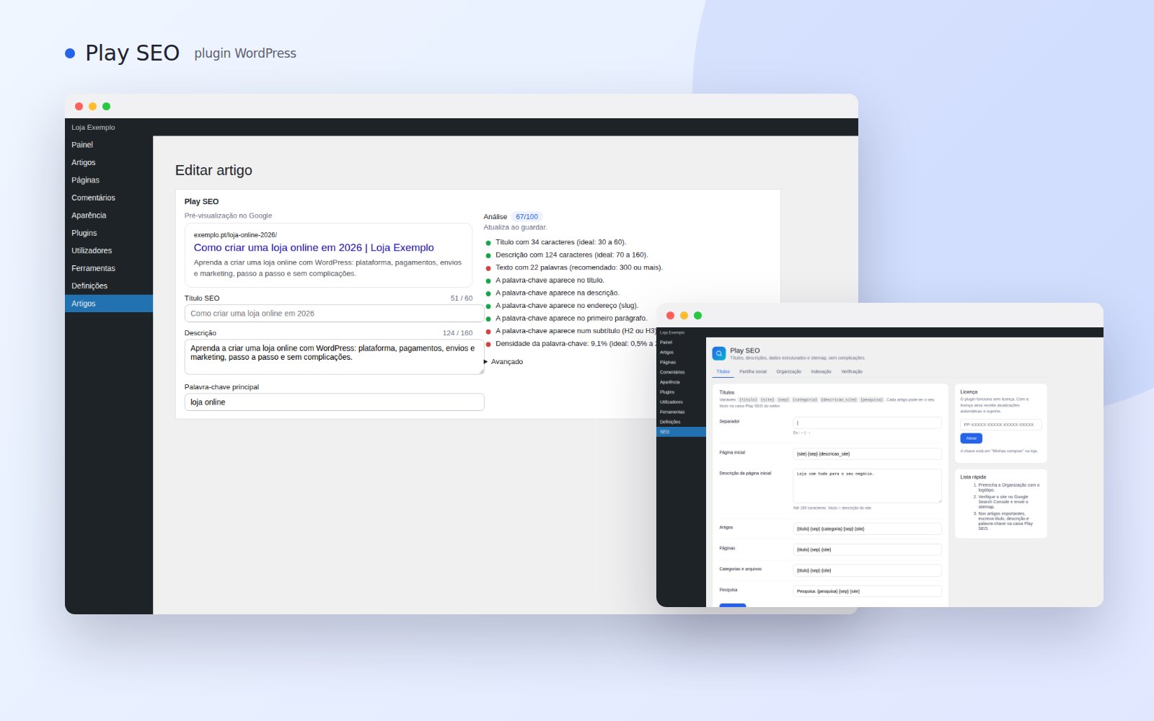Click the Descrição da página inicial textarea

(867, 486)
